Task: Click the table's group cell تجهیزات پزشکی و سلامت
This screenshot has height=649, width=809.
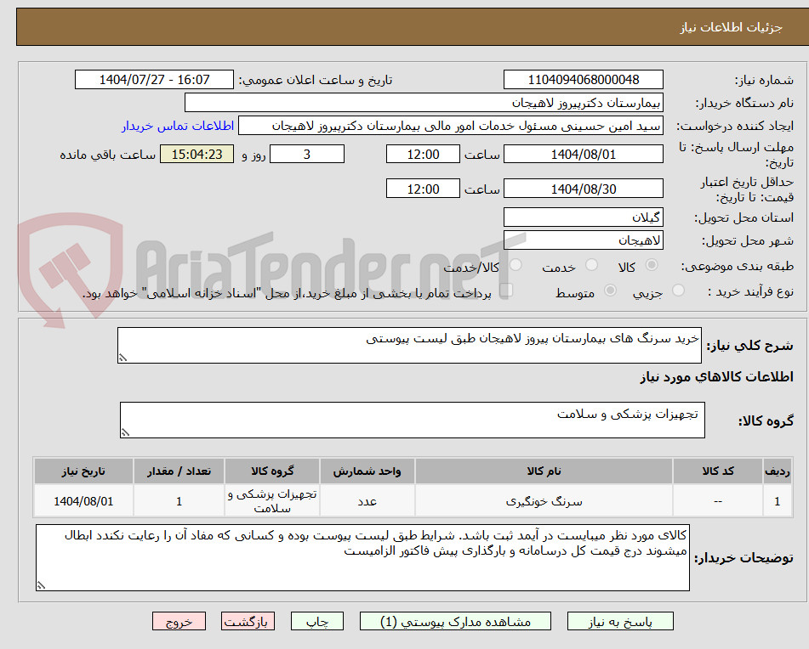Action: 272,501
